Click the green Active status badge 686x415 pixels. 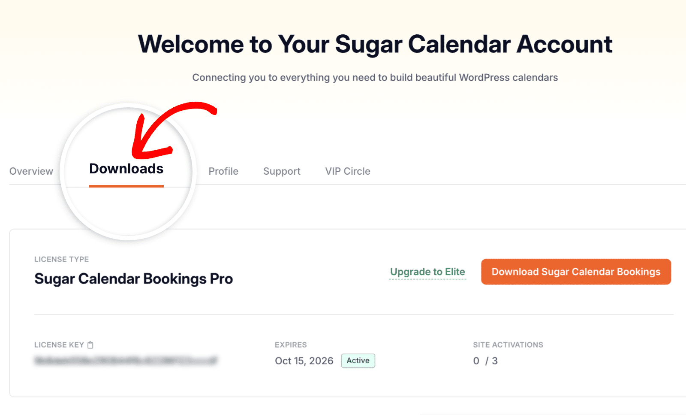358,360
